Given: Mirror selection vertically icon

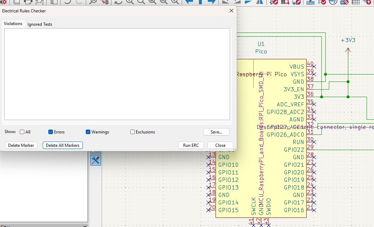Looking at the screenshot, I should [248, 2].
